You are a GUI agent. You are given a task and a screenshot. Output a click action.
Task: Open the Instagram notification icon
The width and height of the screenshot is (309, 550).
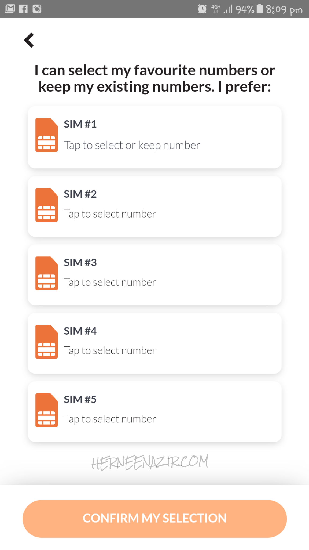coord(37,9)
